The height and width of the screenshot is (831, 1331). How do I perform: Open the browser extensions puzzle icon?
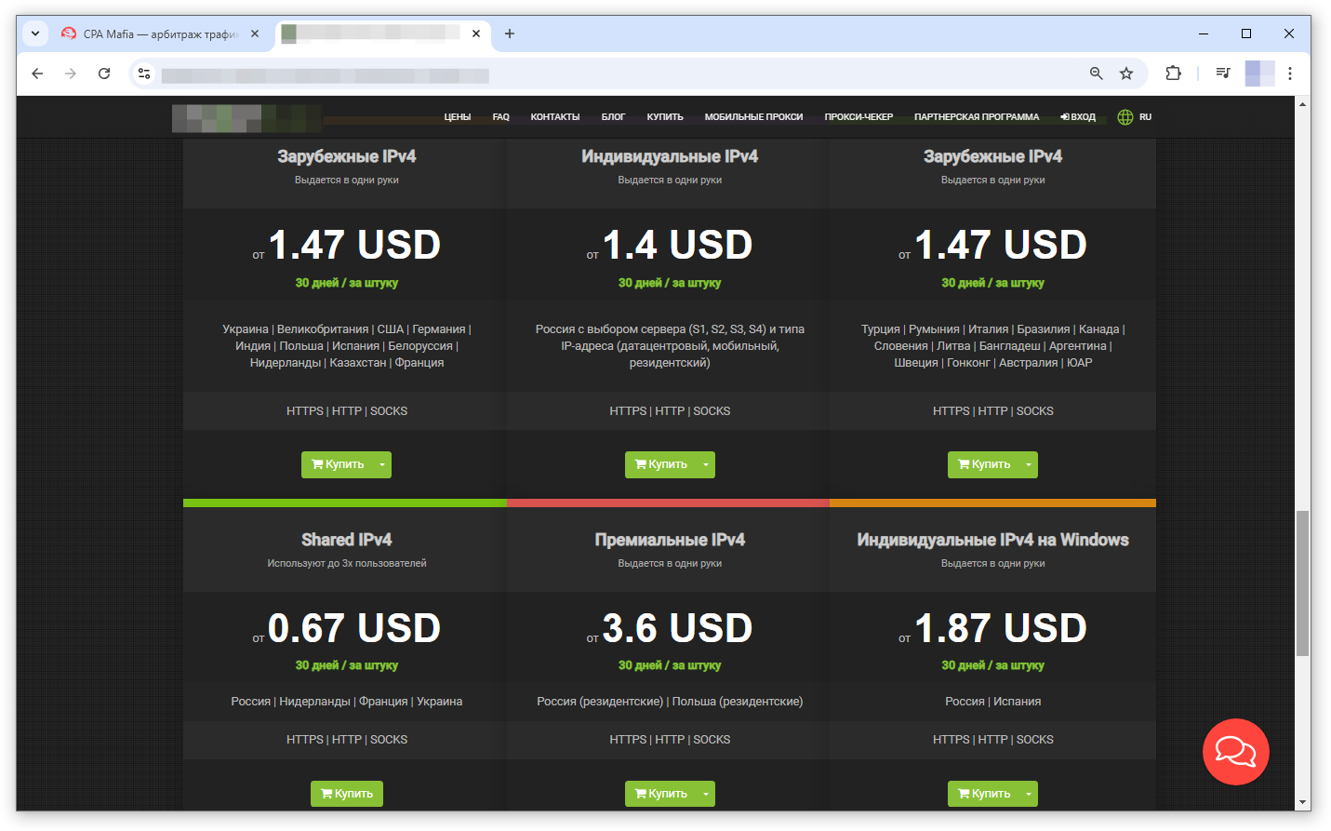(x=1173, y=74)
